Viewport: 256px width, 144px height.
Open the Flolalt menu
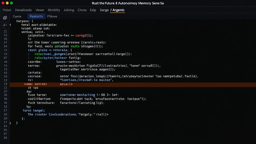(7, 10)
